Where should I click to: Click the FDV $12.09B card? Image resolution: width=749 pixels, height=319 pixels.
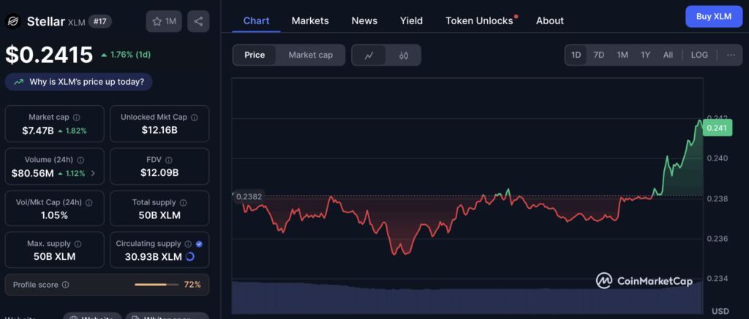tap(159, 166)
